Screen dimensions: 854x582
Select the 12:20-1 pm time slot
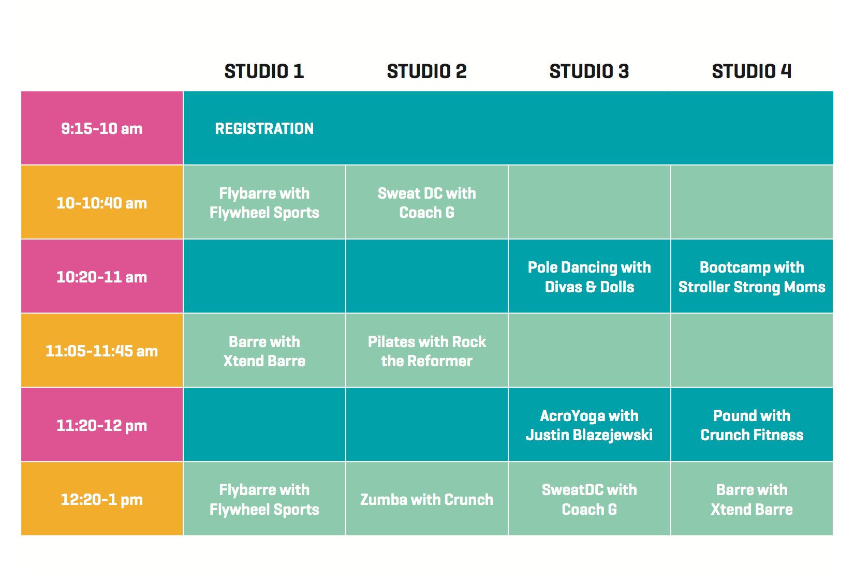[102, 499]
